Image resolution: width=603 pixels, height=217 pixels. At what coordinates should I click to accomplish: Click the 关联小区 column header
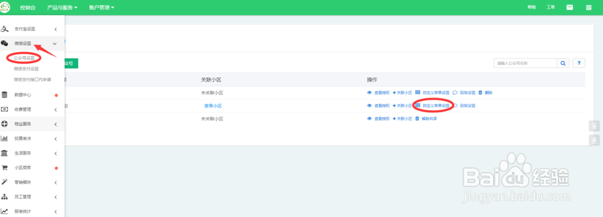pyautogui.click(x=210, y=80)
